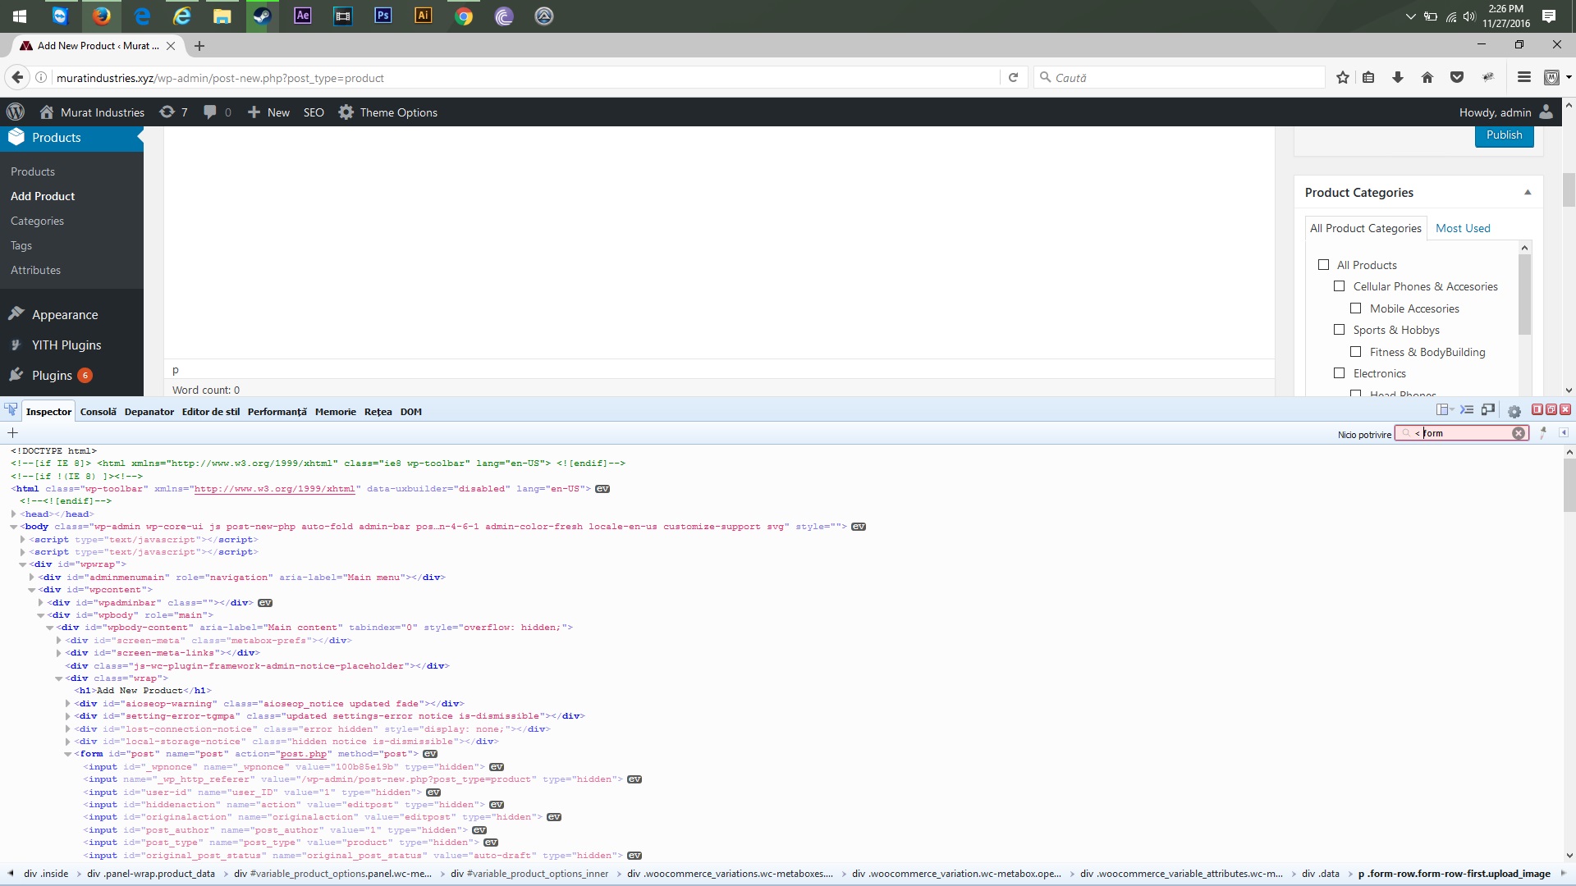Viewport: 1576px width, 886px height.
Task: Open the downloads arrow icon
Action: tap(1398, 77)
